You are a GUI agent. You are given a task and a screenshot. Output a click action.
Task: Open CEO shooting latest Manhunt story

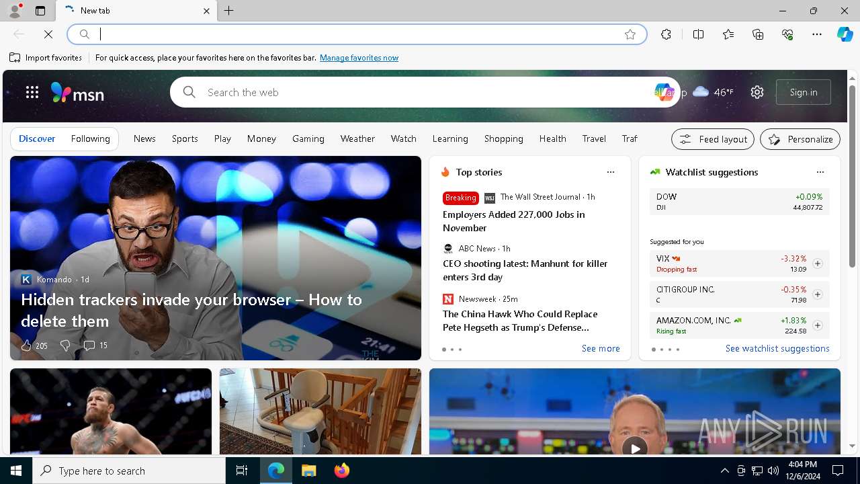[525, 270]
